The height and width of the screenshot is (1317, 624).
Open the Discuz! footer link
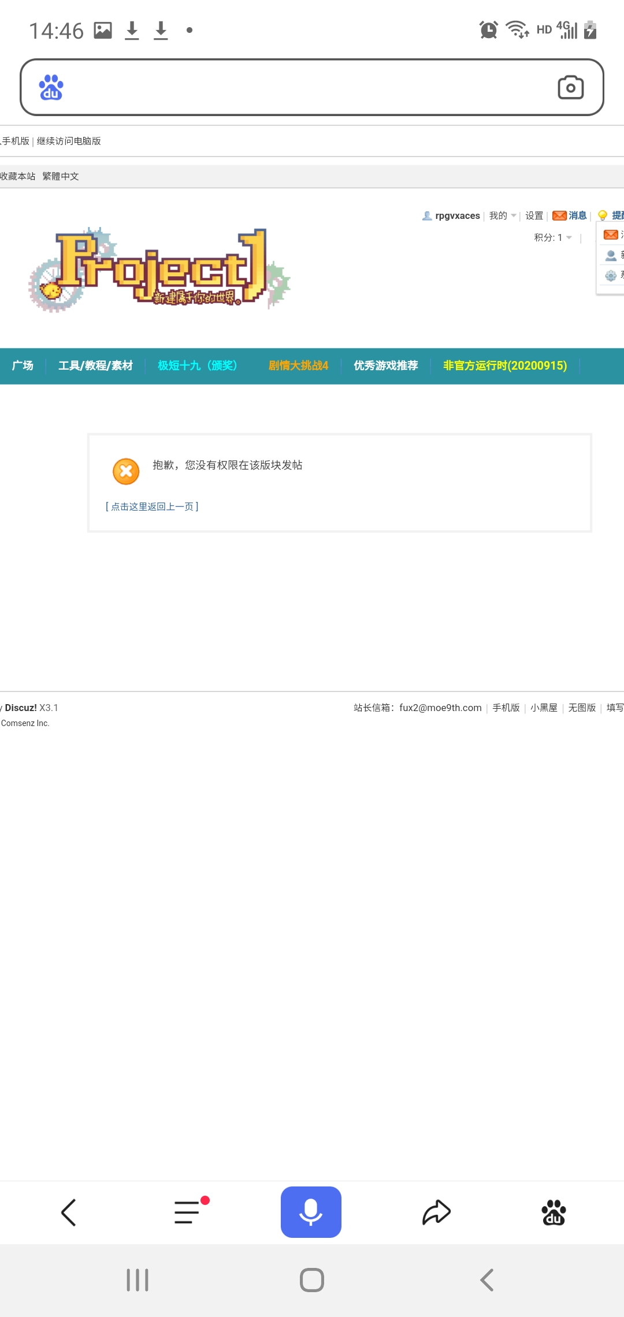coord(21,708)
